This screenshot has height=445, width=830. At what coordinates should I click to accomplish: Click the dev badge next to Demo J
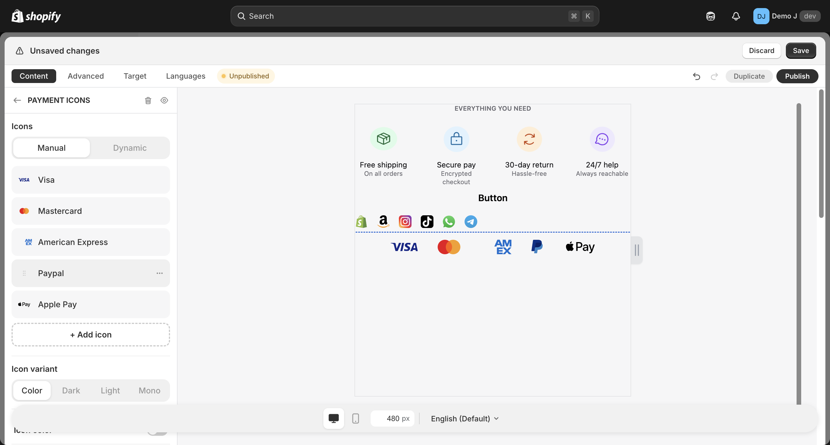coord(810,16)
